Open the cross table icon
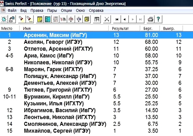This screenshot has height=136, width=193. (56, 19)
